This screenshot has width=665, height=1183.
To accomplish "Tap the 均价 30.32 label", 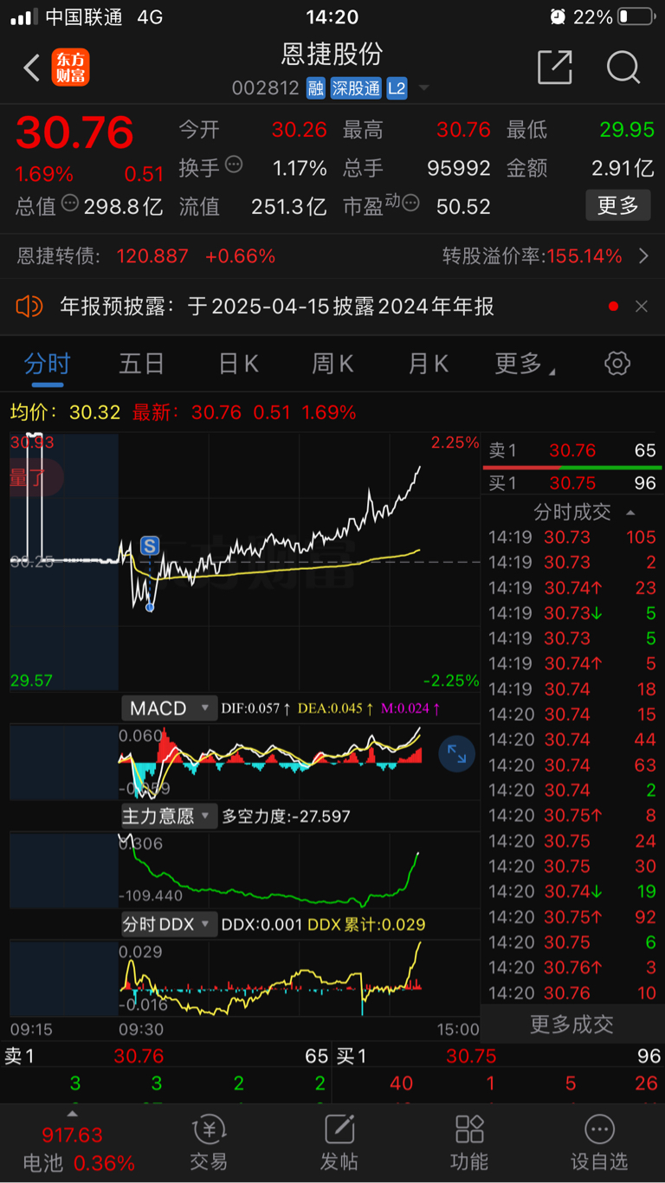I will pos(65,412).
